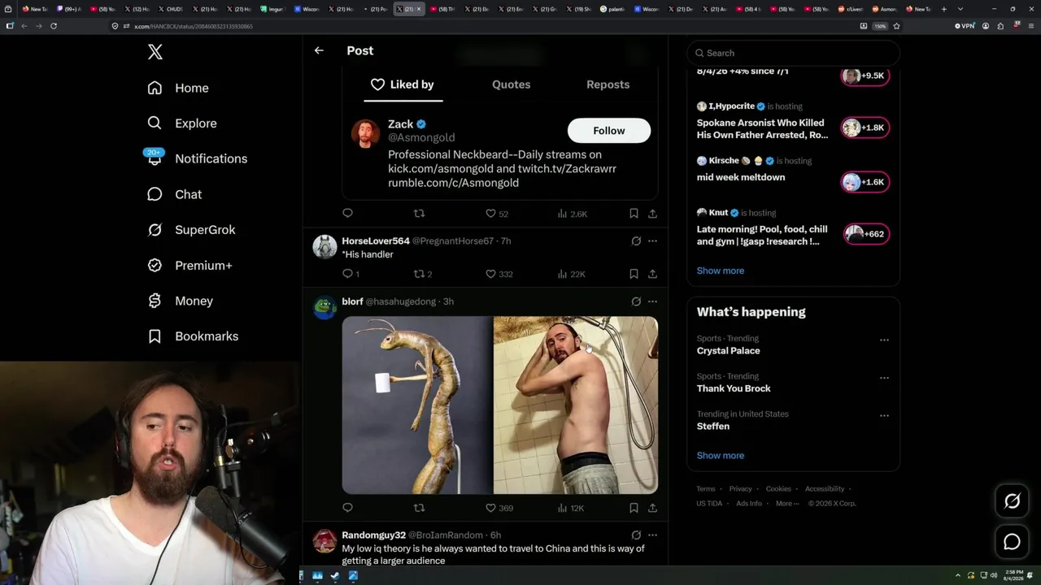Screen dimensions: 1041x585
Task: Open blorf's stick insect image thumbnail
Action: (x=417, y=405)
